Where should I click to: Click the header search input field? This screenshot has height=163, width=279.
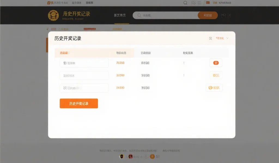click(166, 15)
